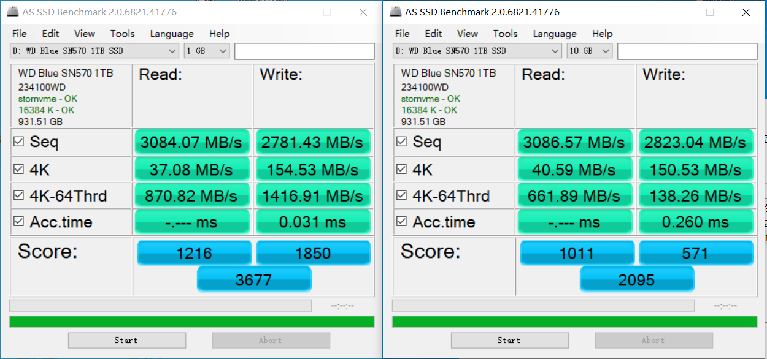Click 4K-64Thrd read result 661.89 MB/s
Screen dimensions: 767x359
(x=575, y=195)
